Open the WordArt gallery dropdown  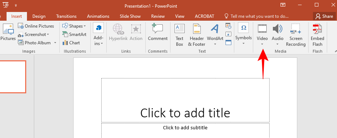[215, 44]
